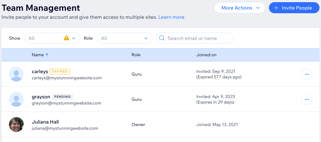Click the Role column header

coord(136,55)
